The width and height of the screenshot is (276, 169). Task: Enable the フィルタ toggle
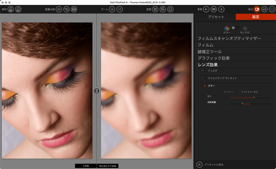click(x=204, y=71)
